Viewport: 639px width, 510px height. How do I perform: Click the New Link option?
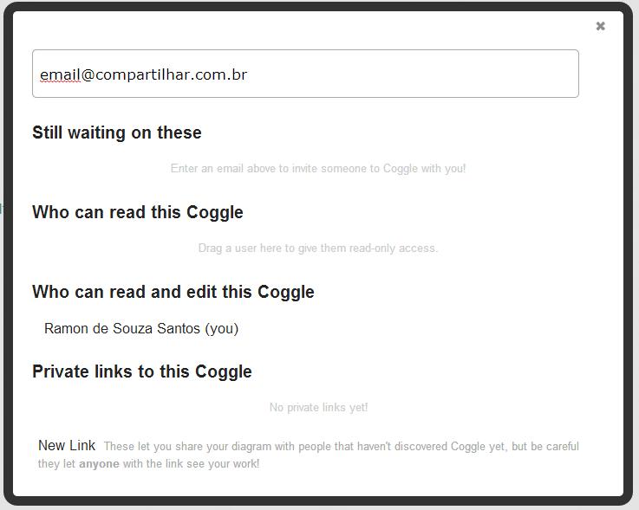click(x=67, y=445)
